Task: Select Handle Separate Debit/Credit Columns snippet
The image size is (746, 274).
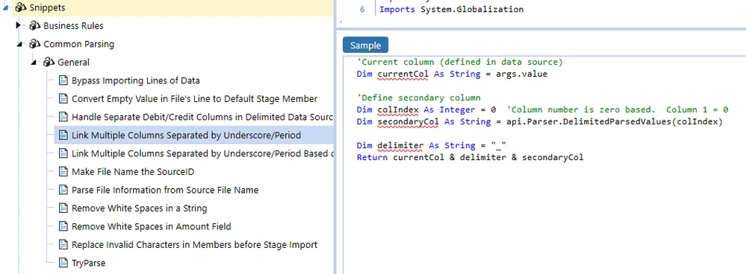Action: pos(202,117)
